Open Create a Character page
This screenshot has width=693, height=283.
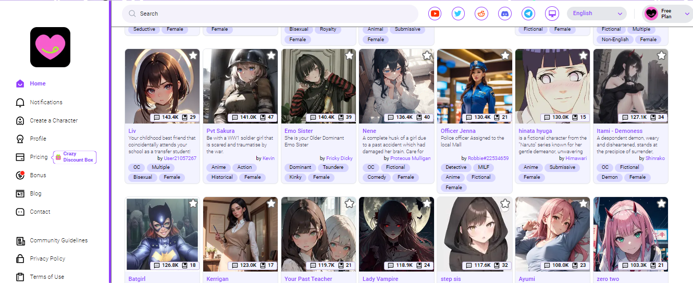click(54, 120)
